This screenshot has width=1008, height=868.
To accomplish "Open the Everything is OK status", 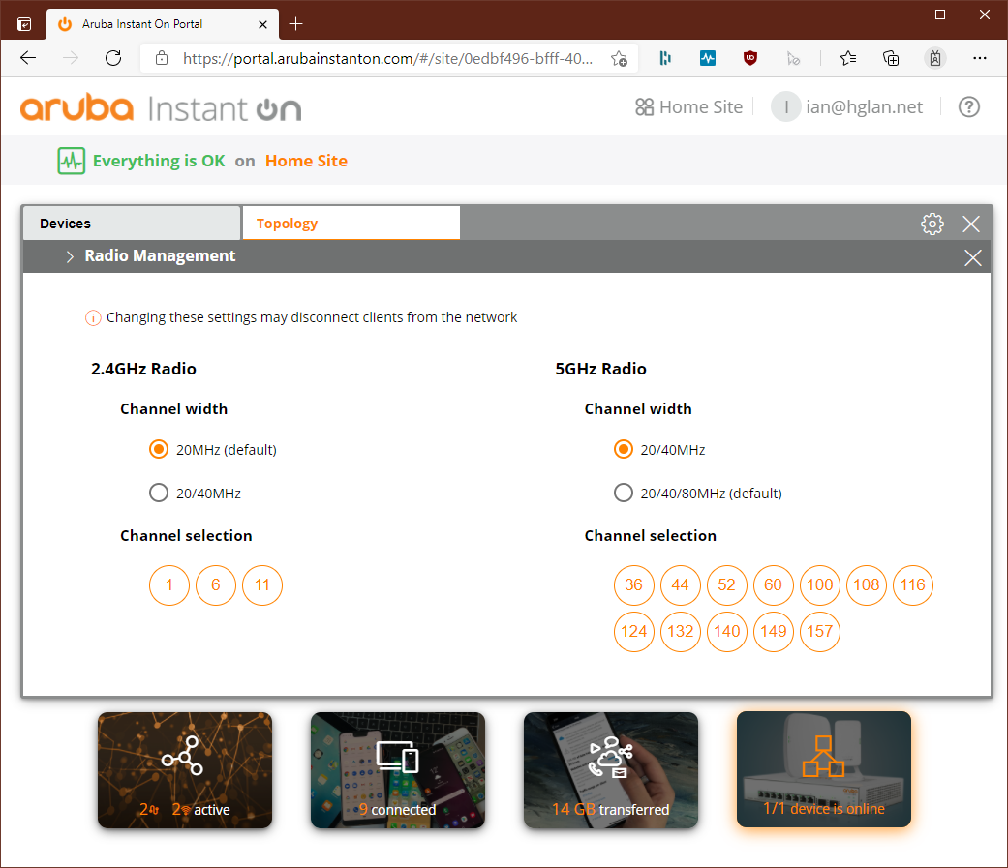I will coord(159,161).
